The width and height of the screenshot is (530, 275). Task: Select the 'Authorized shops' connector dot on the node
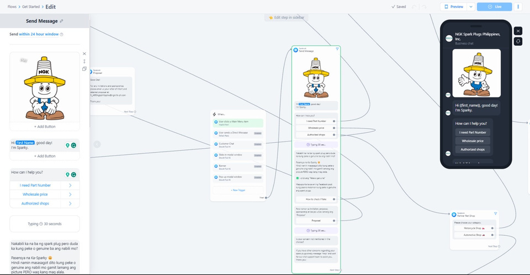(334, 134)
